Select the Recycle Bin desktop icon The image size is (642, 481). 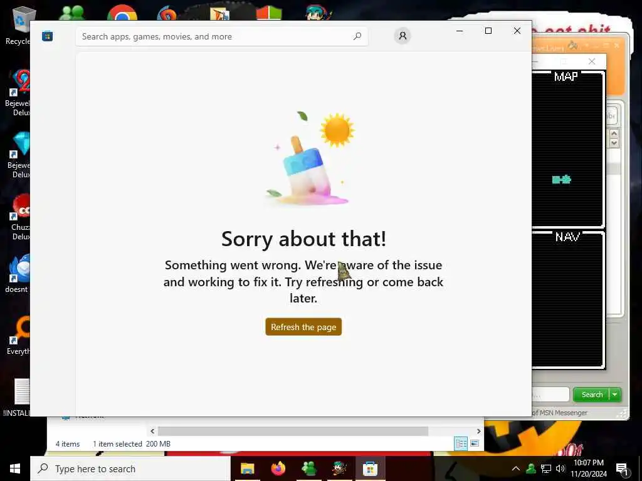coord(18,25)
